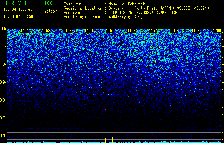Screen dimensions: 224x143
Task: Select the Ogata-vill. Akita-Pref. JAPAN location text
Action: pyautogui.click(x=159, y=8)
